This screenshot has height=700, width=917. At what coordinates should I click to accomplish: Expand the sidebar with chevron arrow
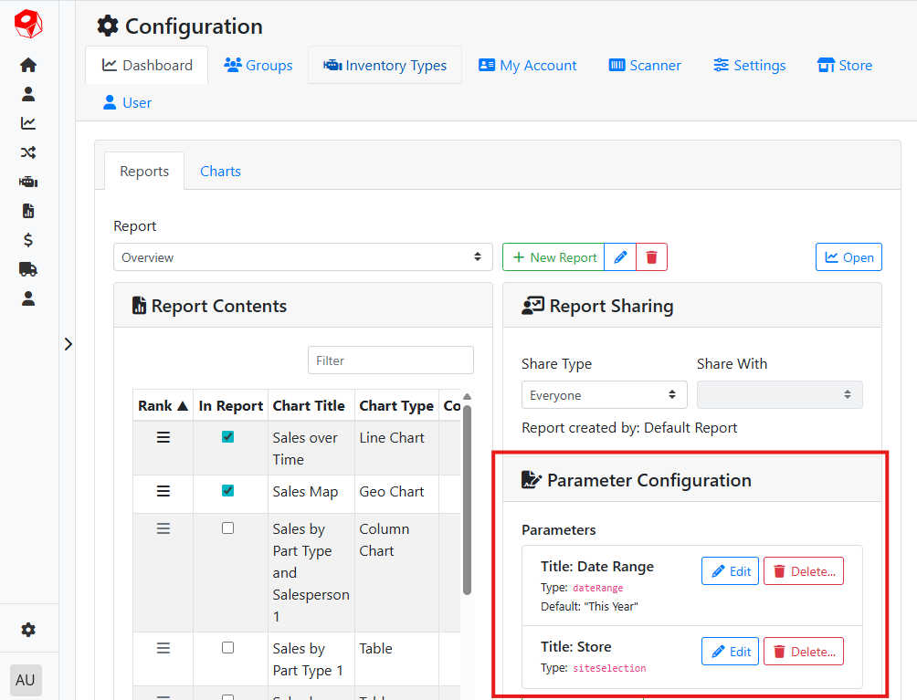coord(68,344)
